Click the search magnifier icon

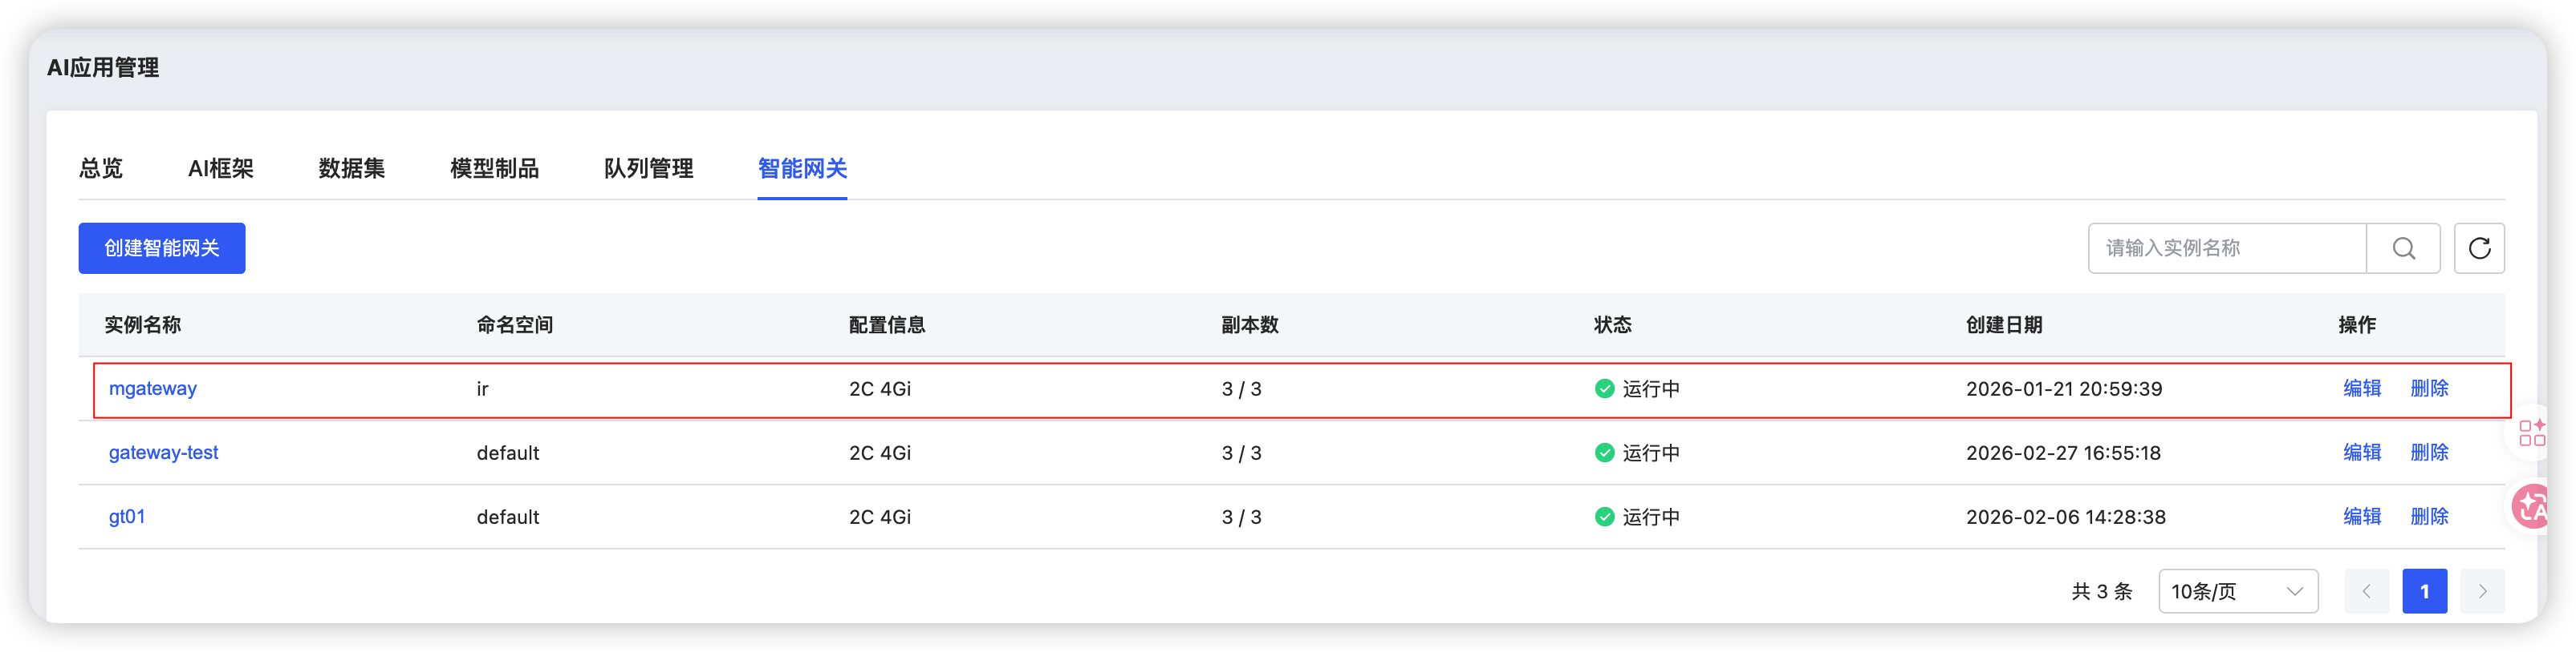(x=2403, y=248)
